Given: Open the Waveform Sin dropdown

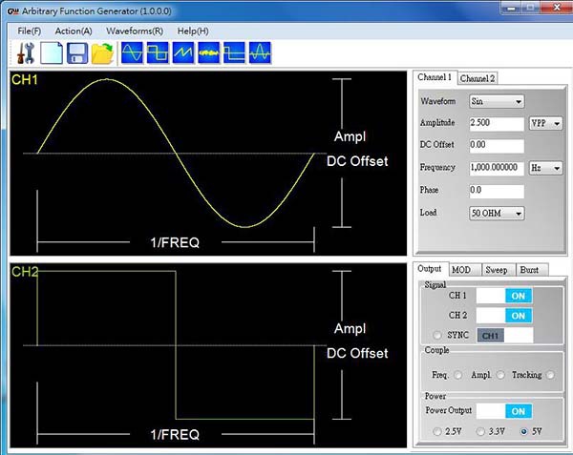Looking at the screenshot, I should [497, 101].
